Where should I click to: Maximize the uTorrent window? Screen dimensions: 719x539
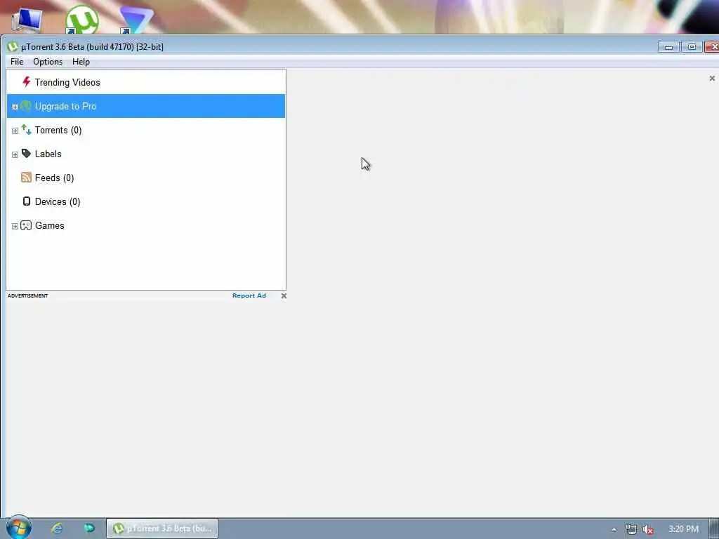(692, 47)
